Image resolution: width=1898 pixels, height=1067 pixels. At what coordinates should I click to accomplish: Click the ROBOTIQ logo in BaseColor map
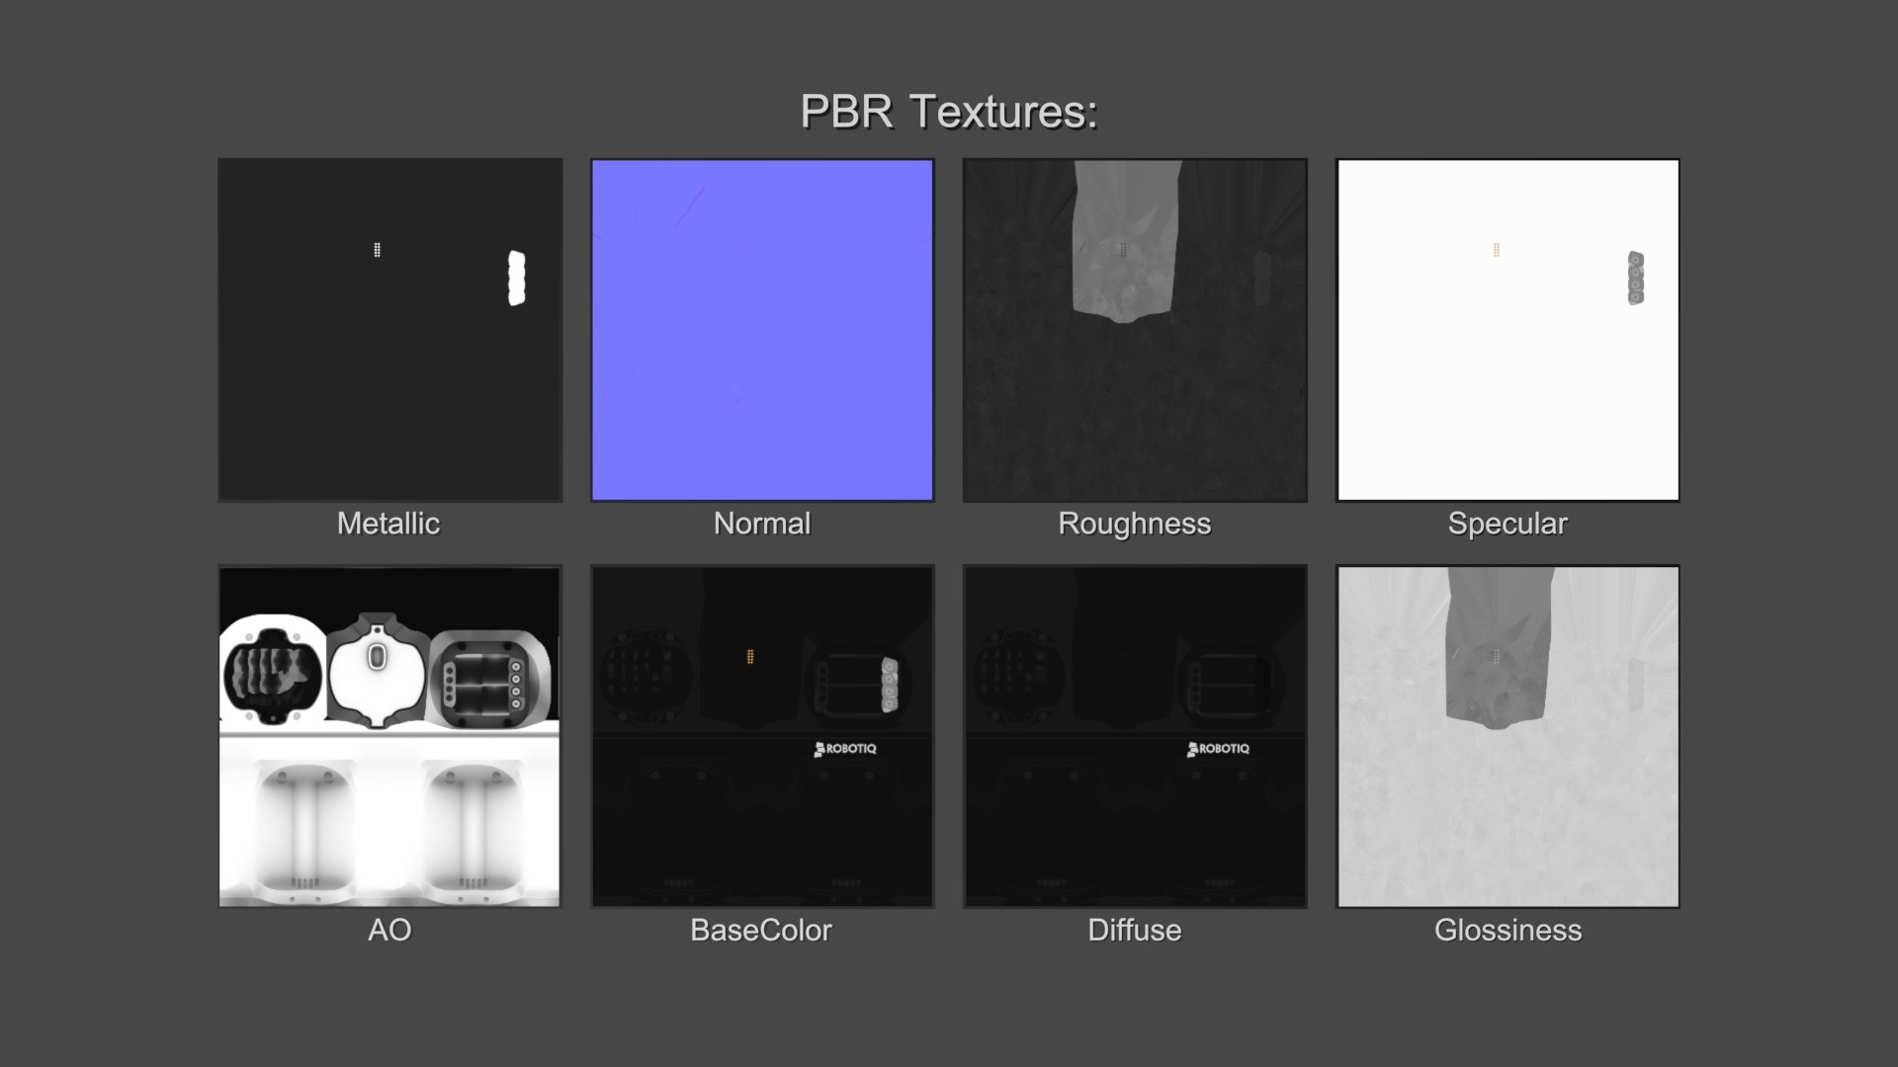point(845,749)
